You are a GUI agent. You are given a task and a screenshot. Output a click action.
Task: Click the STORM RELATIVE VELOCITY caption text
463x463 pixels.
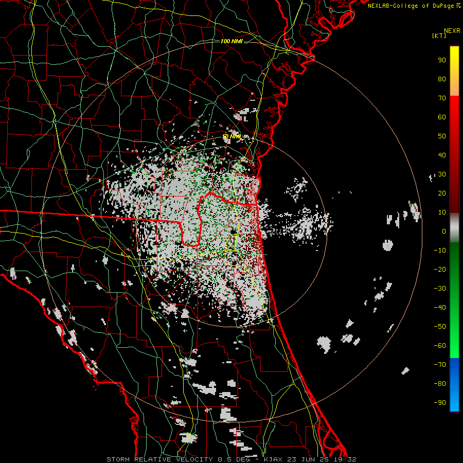pyautogui.click(x=159, y=459)
